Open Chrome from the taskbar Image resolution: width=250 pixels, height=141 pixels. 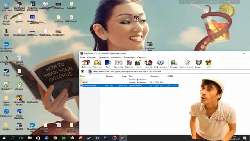click(x=55, y=138)
